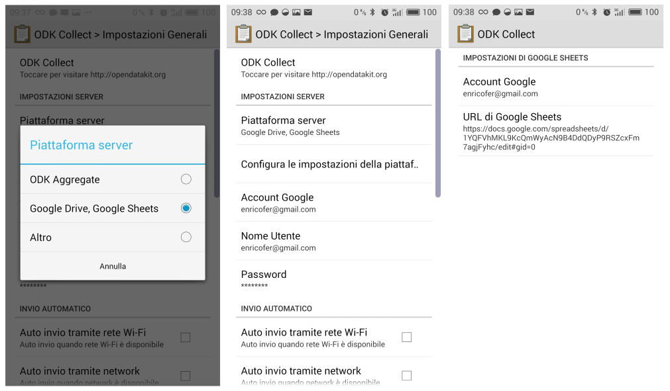
Task: Tap the "Piattaforma server" dialog title
Action: click(82, 145)
